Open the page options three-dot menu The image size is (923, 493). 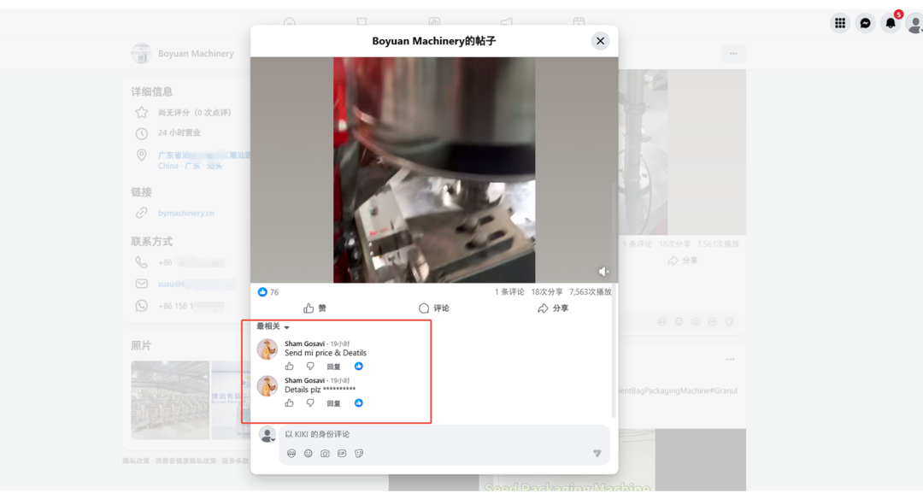(733, 54)
